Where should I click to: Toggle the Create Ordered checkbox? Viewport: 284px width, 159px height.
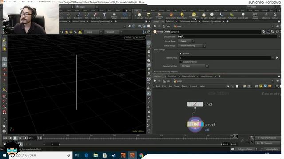[181, 62]
